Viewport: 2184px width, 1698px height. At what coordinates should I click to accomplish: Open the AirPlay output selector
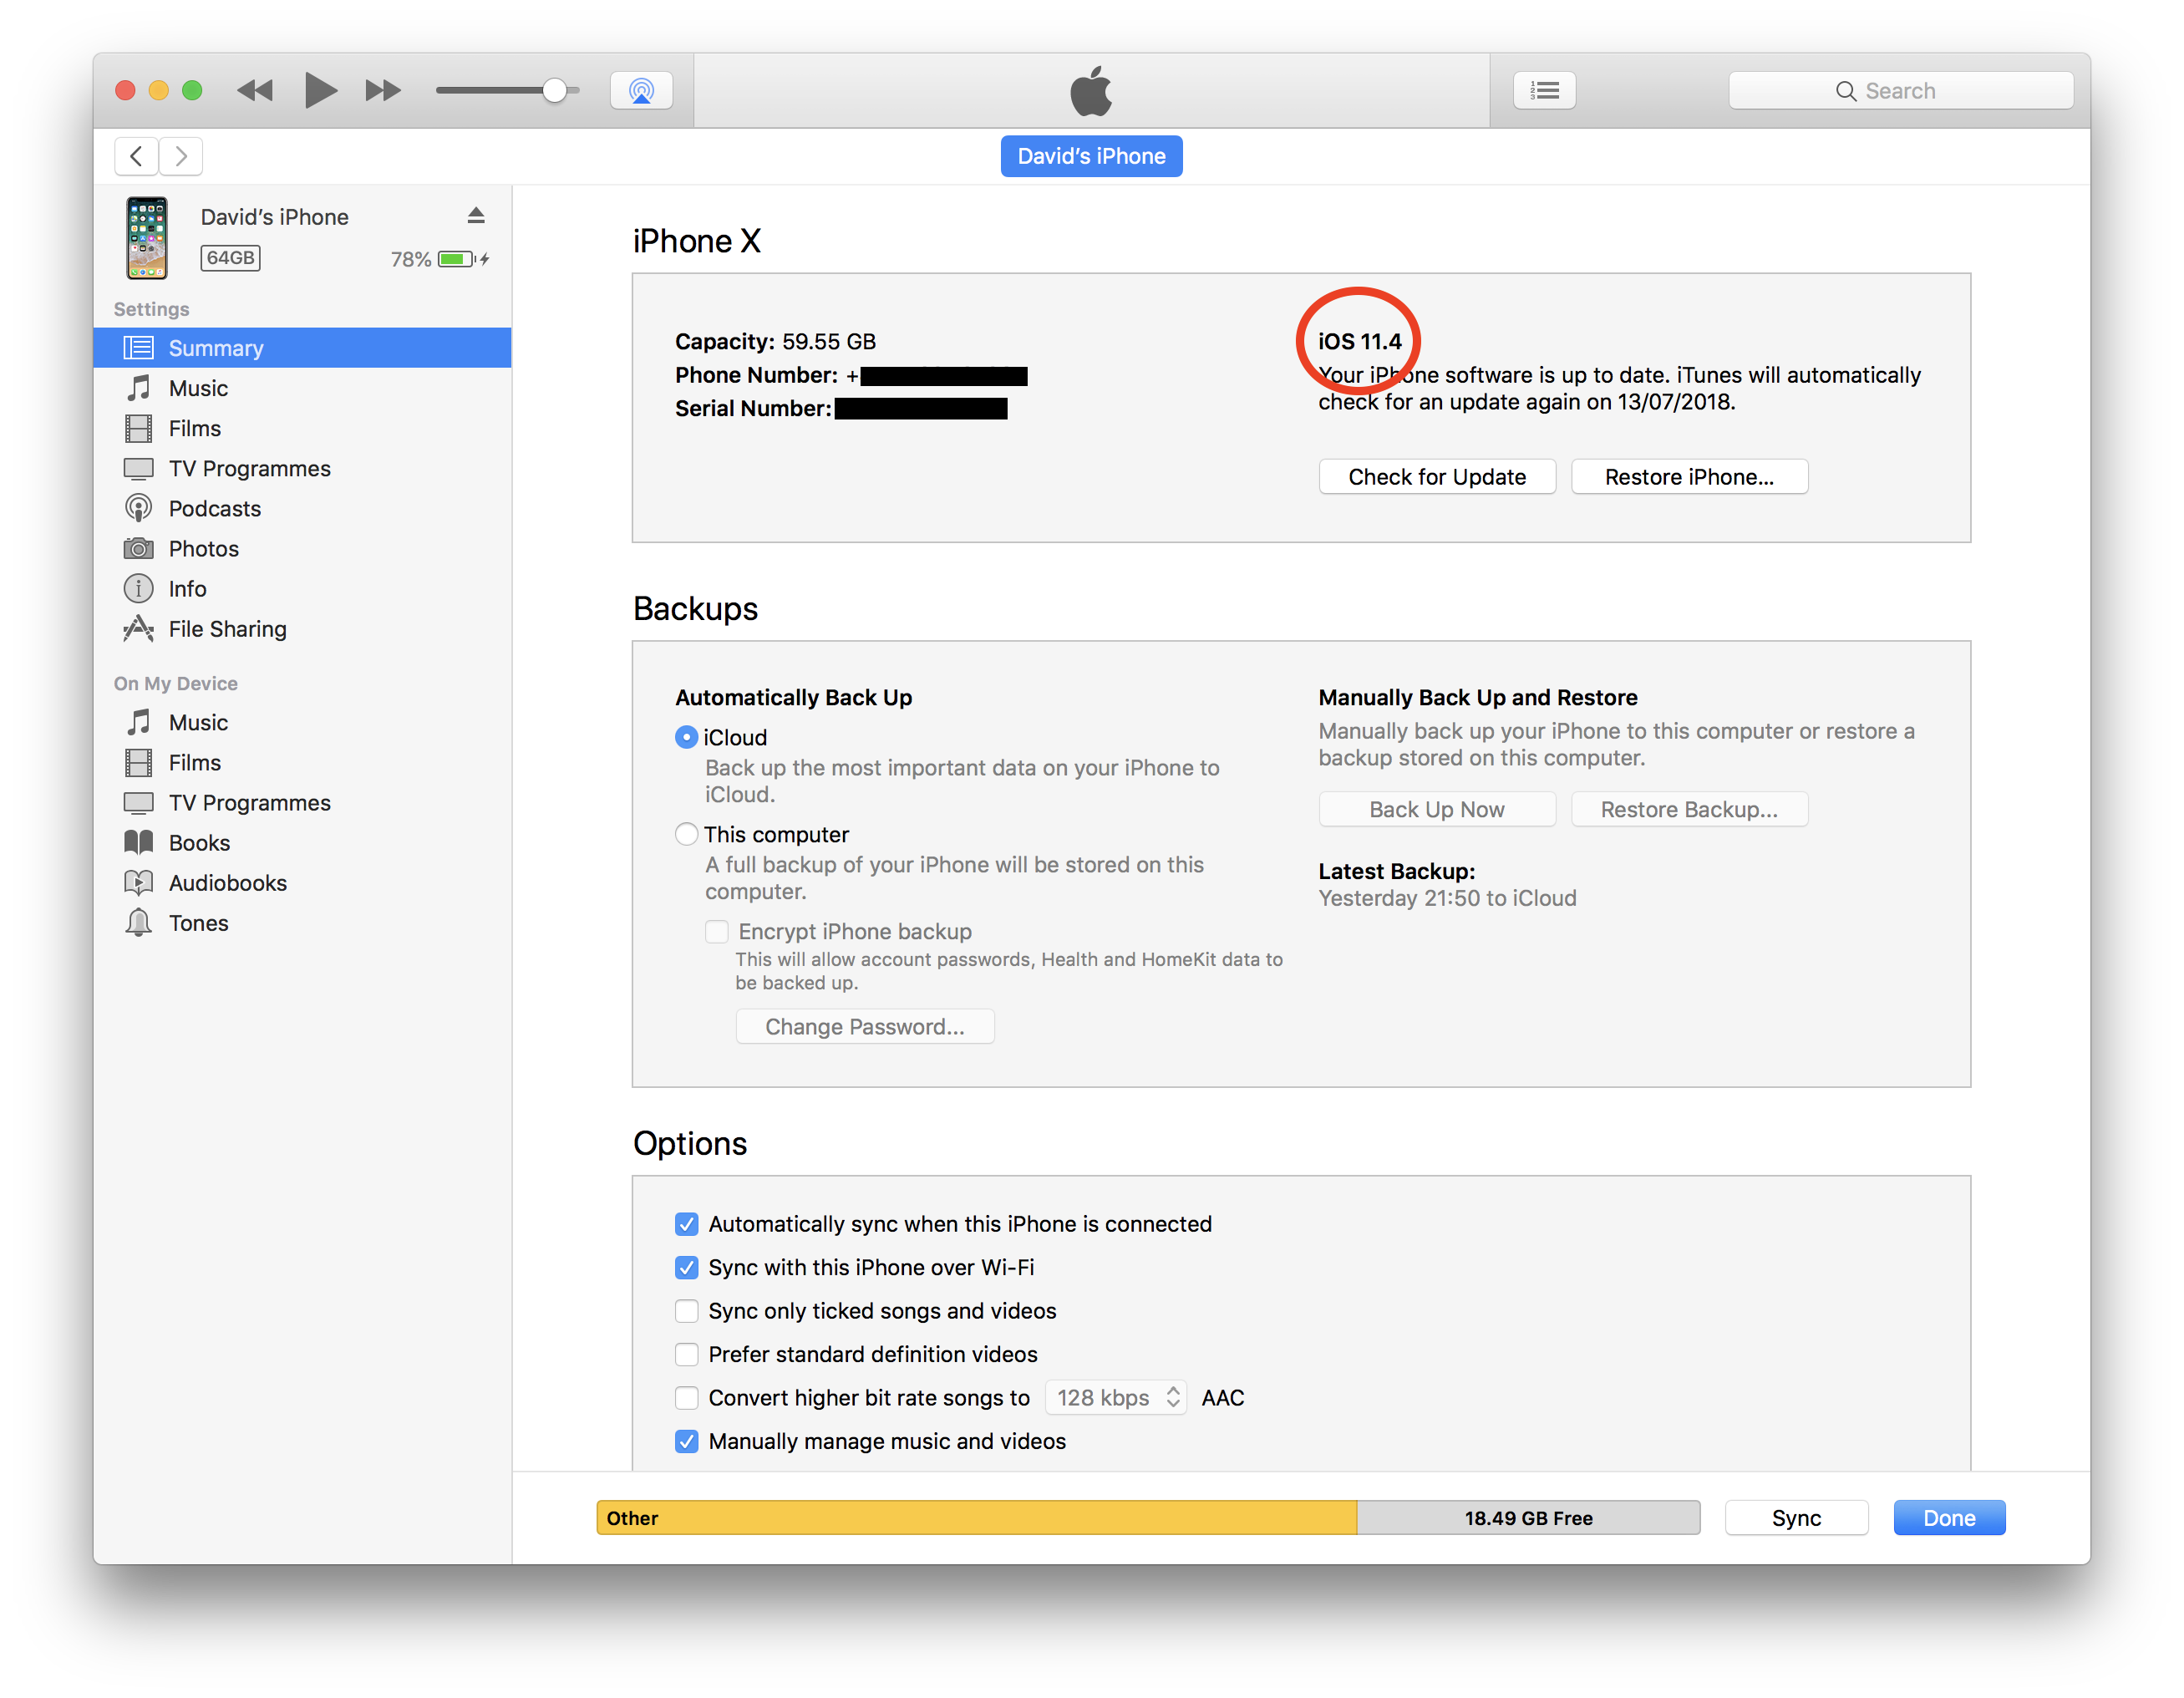pyautogui.click(x=641, y=90)
